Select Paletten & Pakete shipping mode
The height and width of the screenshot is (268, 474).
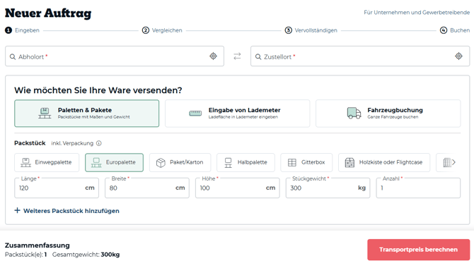86,114
